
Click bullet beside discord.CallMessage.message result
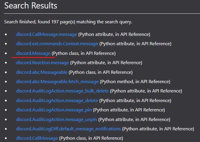point(6,34)
